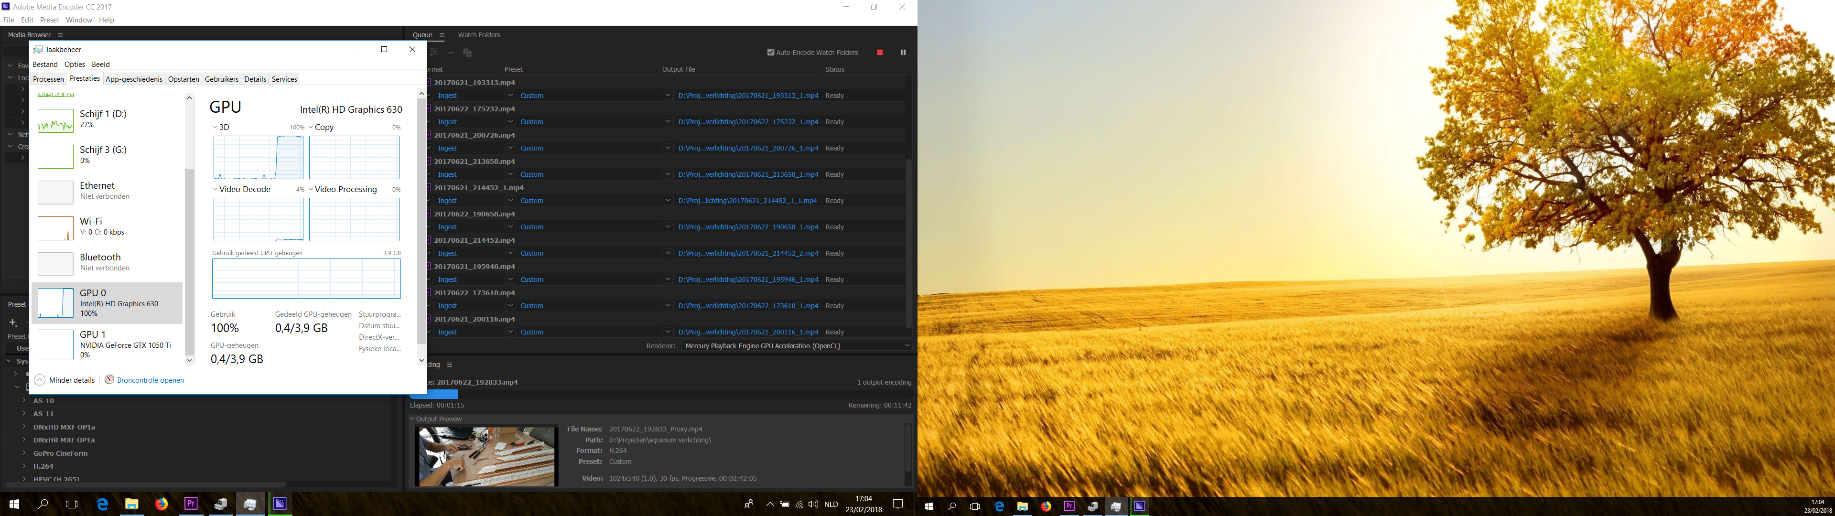Viewport: 1835px width, 516px height.
Task: Open the Action Center notification icon
Action: [x=898, y=504]
